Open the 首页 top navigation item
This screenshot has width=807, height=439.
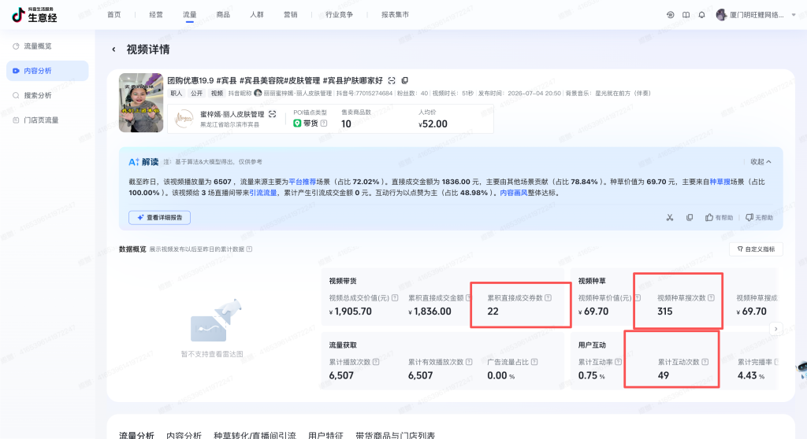(113, 15)
